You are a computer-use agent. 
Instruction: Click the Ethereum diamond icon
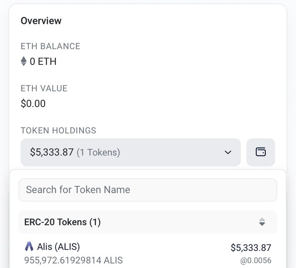[24, 61]
